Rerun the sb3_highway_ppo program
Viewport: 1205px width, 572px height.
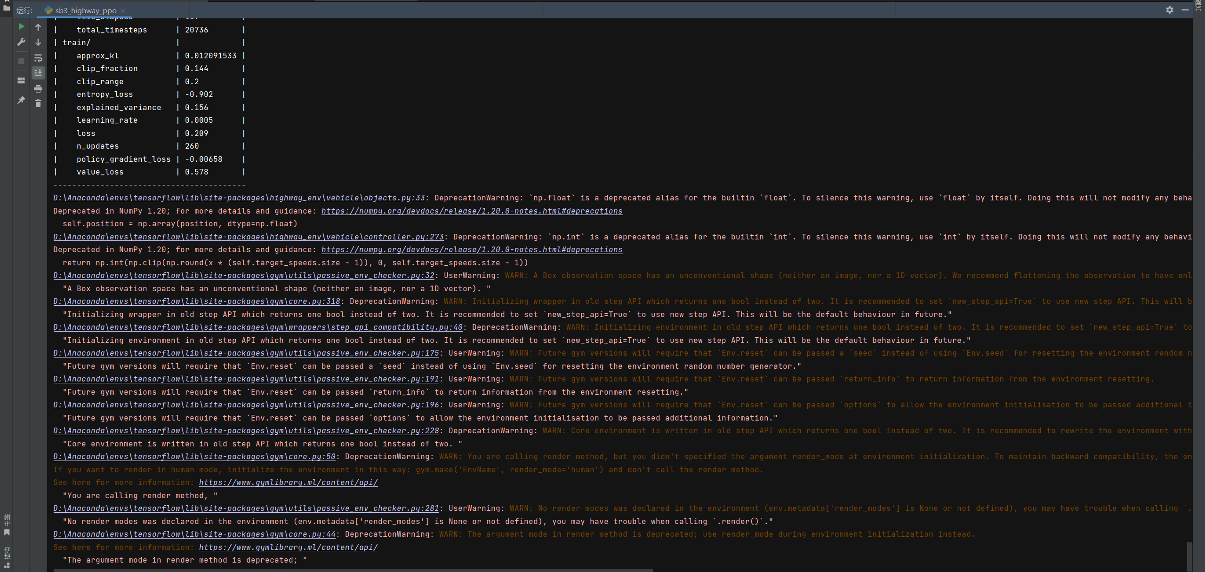[21, 27]
